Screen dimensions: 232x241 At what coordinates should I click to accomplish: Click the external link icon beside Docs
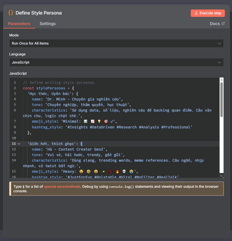point(223,23)
